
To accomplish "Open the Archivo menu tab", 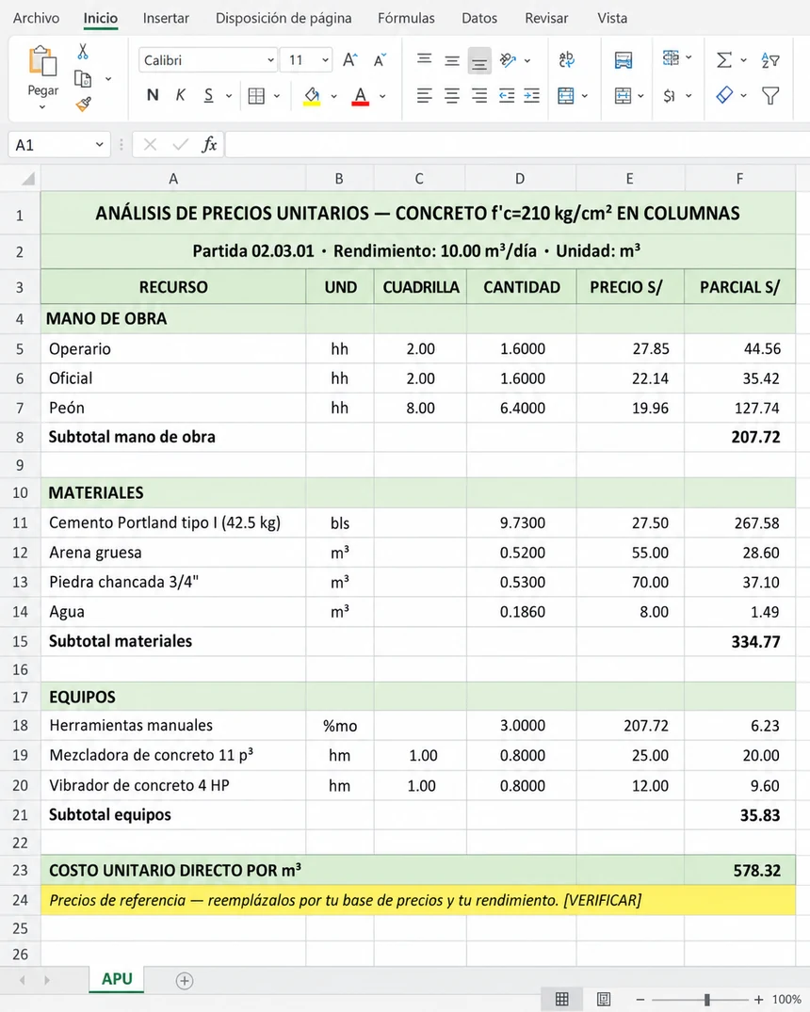I will click(36, 18).
